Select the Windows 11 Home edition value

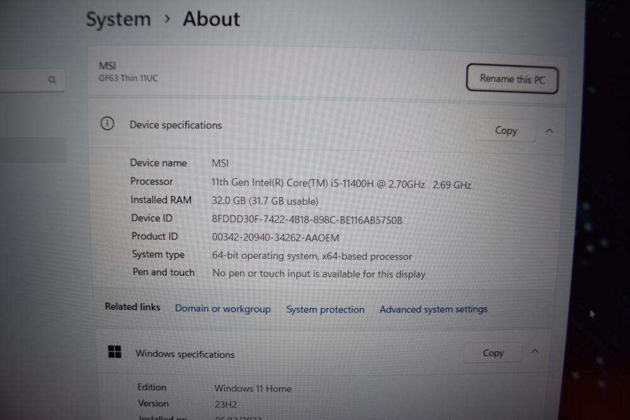point(253,389)
